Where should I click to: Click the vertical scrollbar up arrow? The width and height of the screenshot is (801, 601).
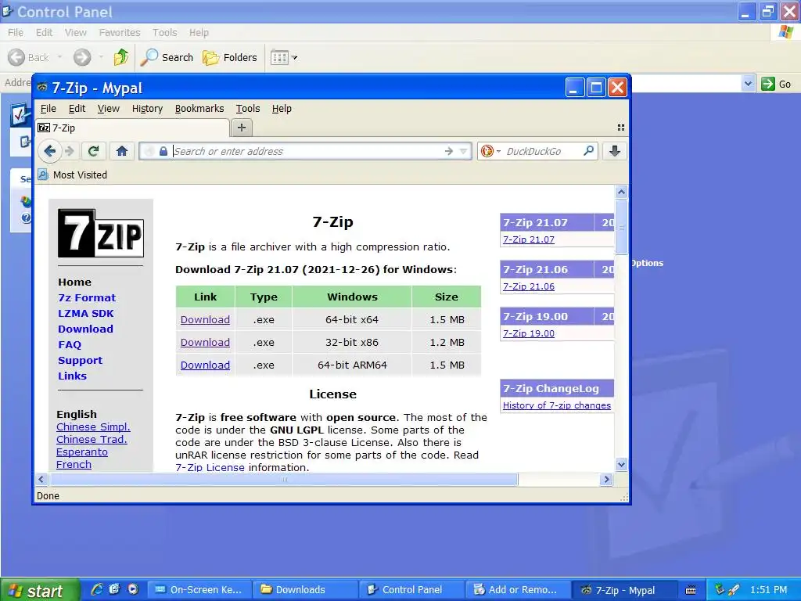(x=621, y=193)
